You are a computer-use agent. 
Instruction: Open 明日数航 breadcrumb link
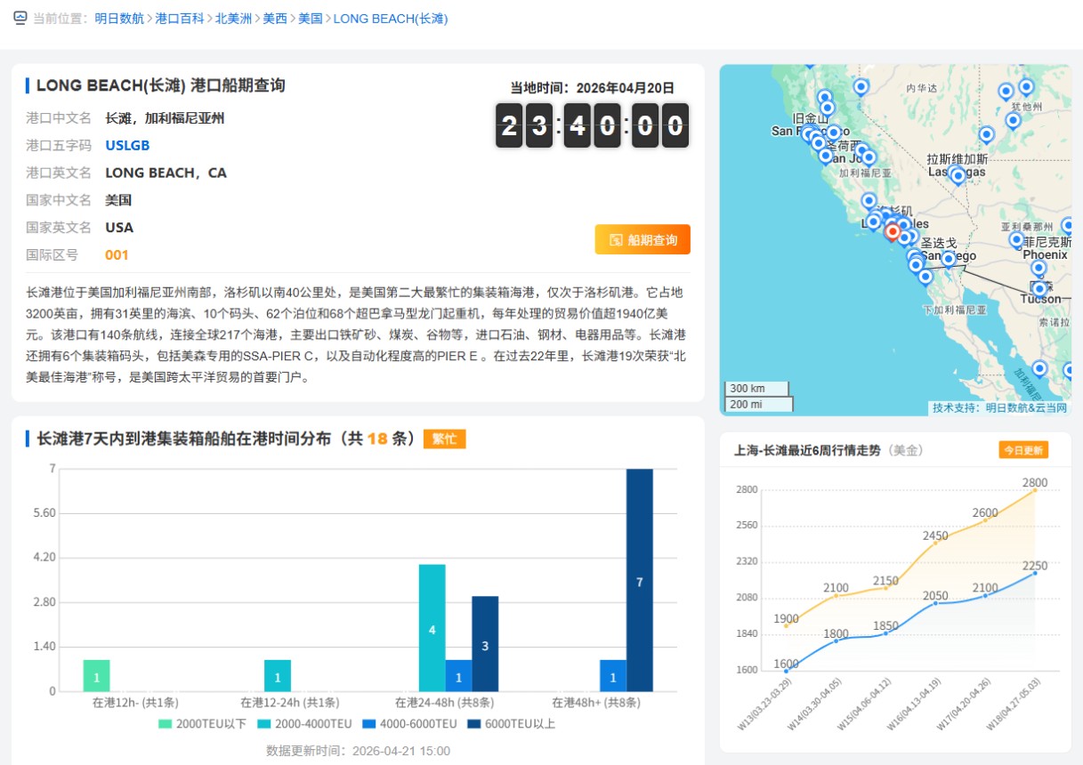(x=119, y=19)
